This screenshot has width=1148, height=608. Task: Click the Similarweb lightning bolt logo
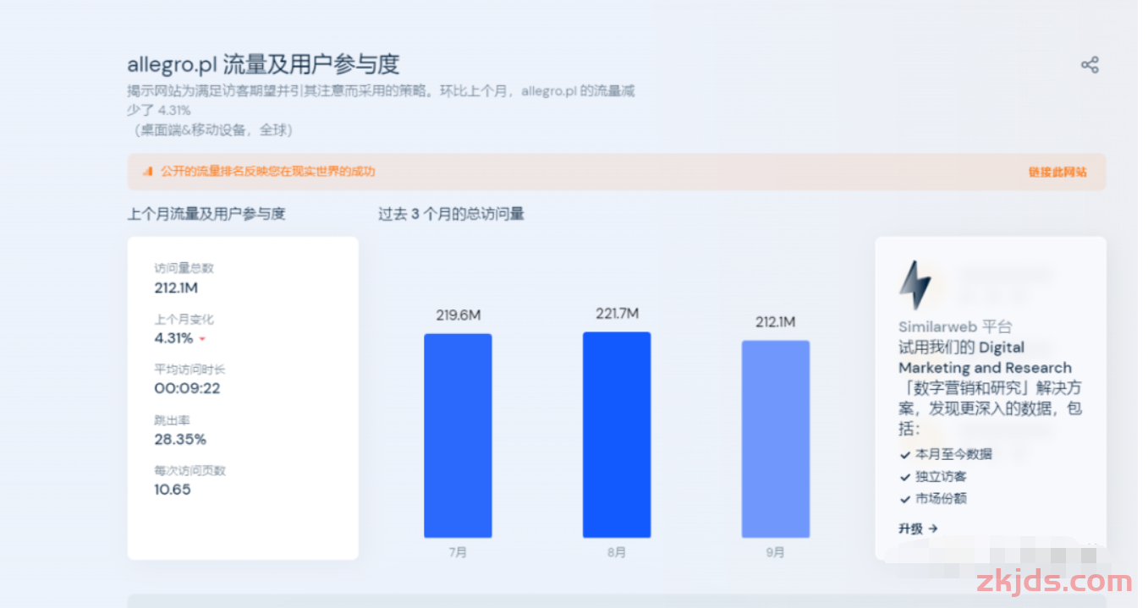tap(915, 285)
